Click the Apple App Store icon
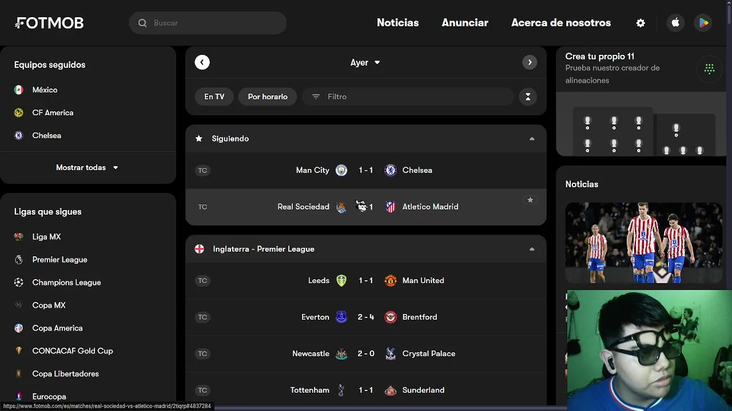The width and height of the screenshot is (732, 411). 675,23
